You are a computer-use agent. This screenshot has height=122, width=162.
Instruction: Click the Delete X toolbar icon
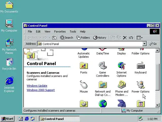click(125, 38)
